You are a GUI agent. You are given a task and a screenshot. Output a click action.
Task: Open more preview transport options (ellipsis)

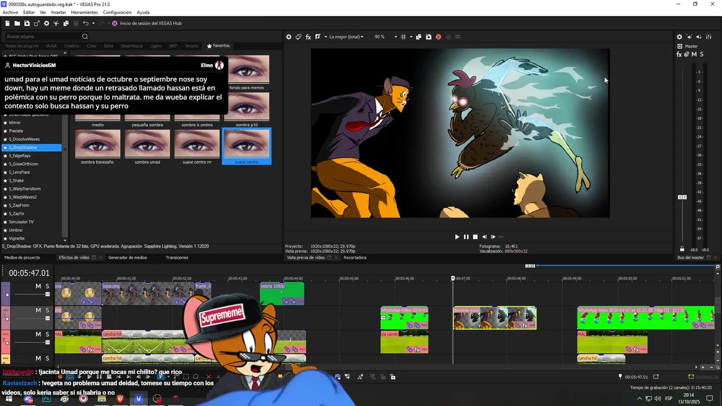[x=501, y=237]
